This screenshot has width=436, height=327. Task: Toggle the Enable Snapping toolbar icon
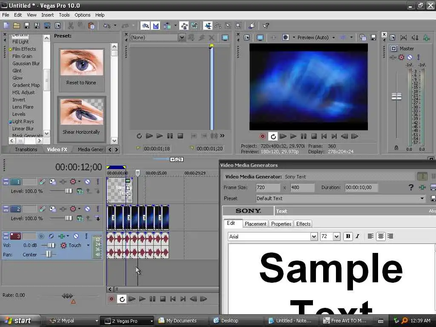click(x=145, y=26)
